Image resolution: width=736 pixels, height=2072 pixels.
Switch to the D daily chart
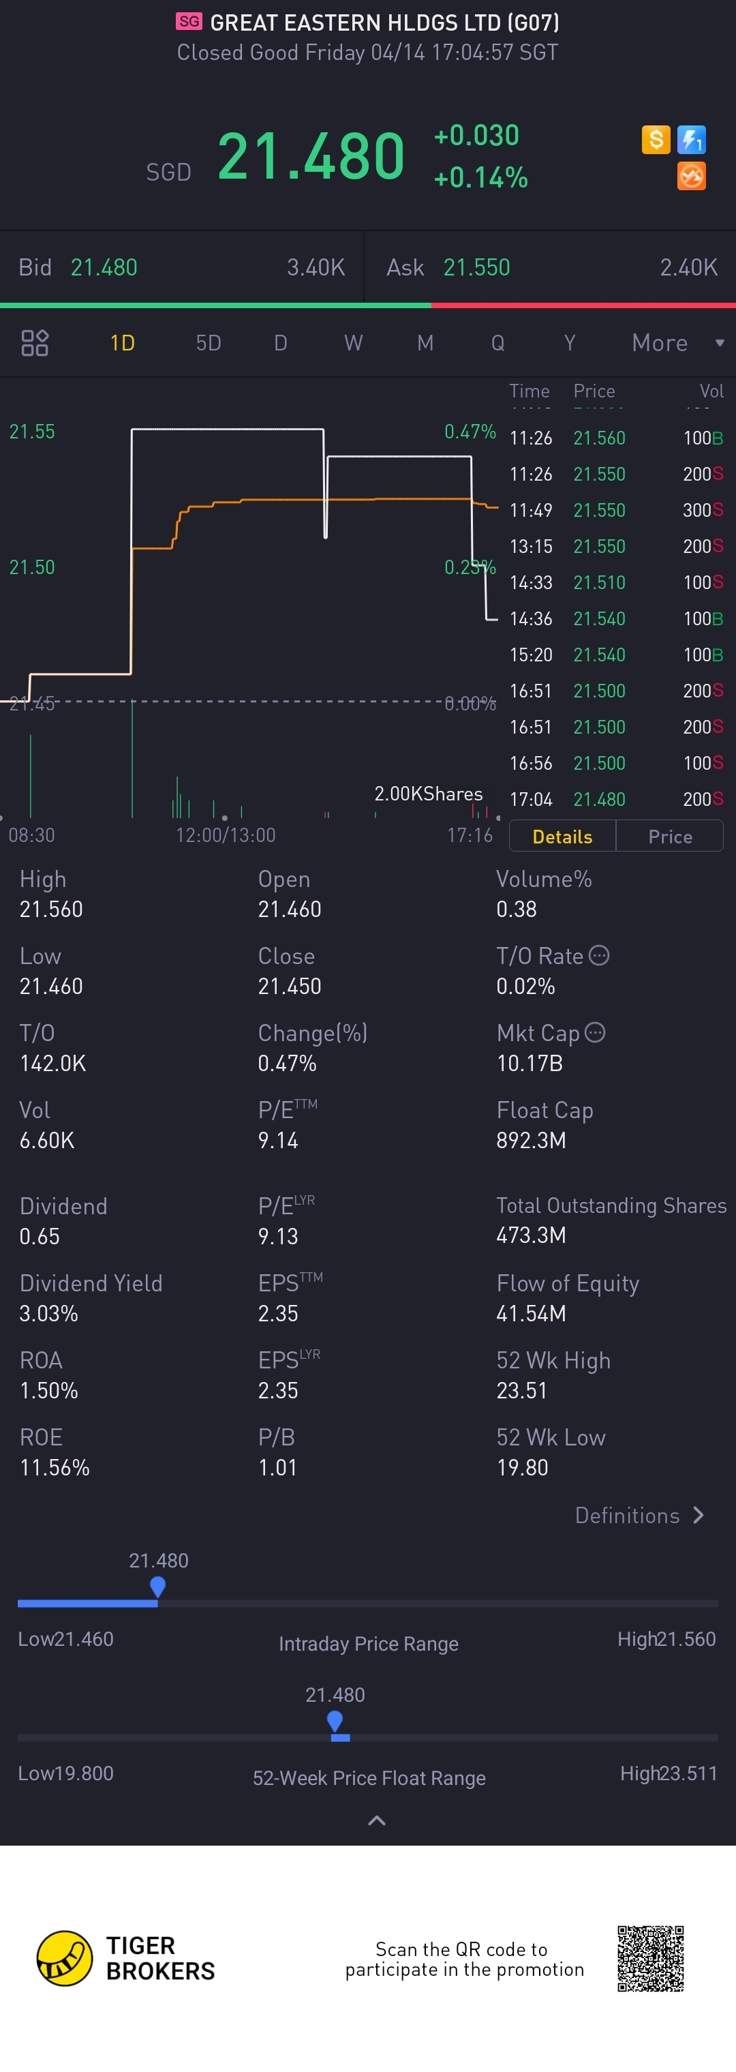[x=281, y=343]
